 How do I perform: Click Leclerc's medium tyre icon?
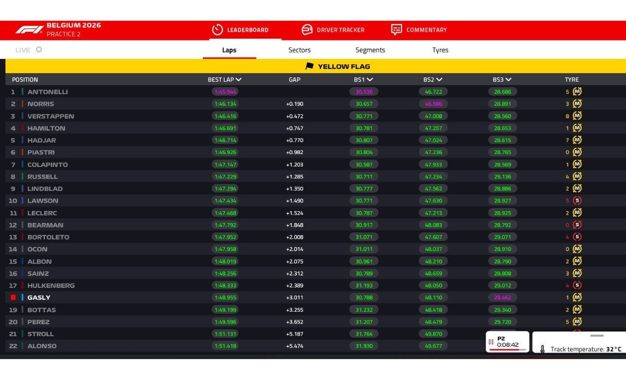click(577, 213)
